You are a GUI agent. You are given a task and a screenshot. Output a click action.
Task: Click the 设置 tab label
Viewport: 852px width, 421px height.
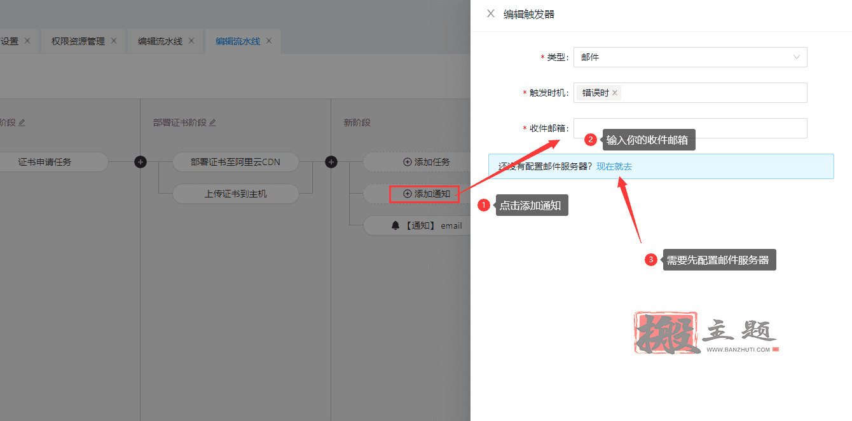coord(10,41)
